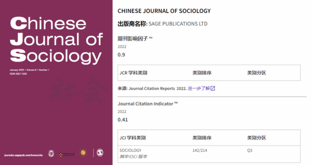Click the JCI 学科类别 column header
The width and height of the screenshot is (311, 165).
point(132,138)
